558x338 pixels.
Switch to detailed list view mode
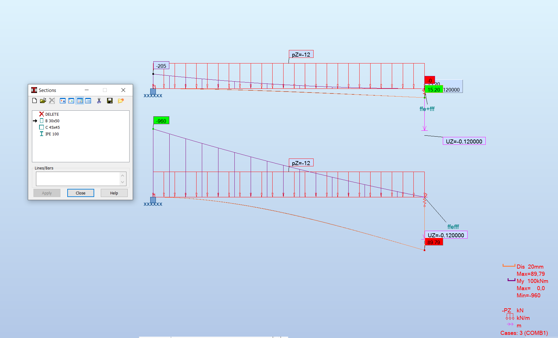(x=88, y=100)
